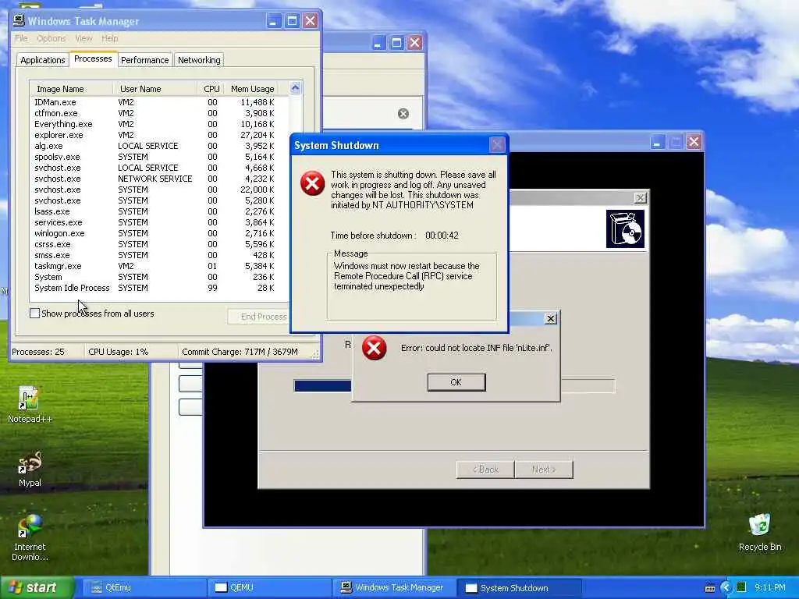Open the File menu in Task Manager

(21, 38)
